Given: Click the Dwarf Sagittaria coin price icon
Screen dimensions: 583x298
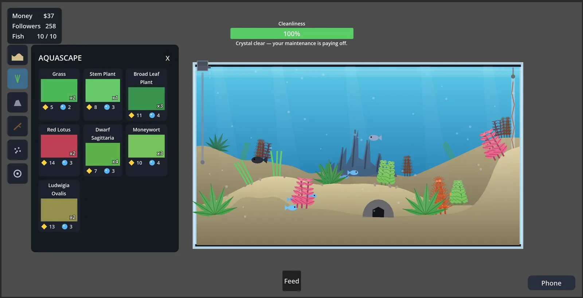Looking at the screenshot, I should click(89, 171).
